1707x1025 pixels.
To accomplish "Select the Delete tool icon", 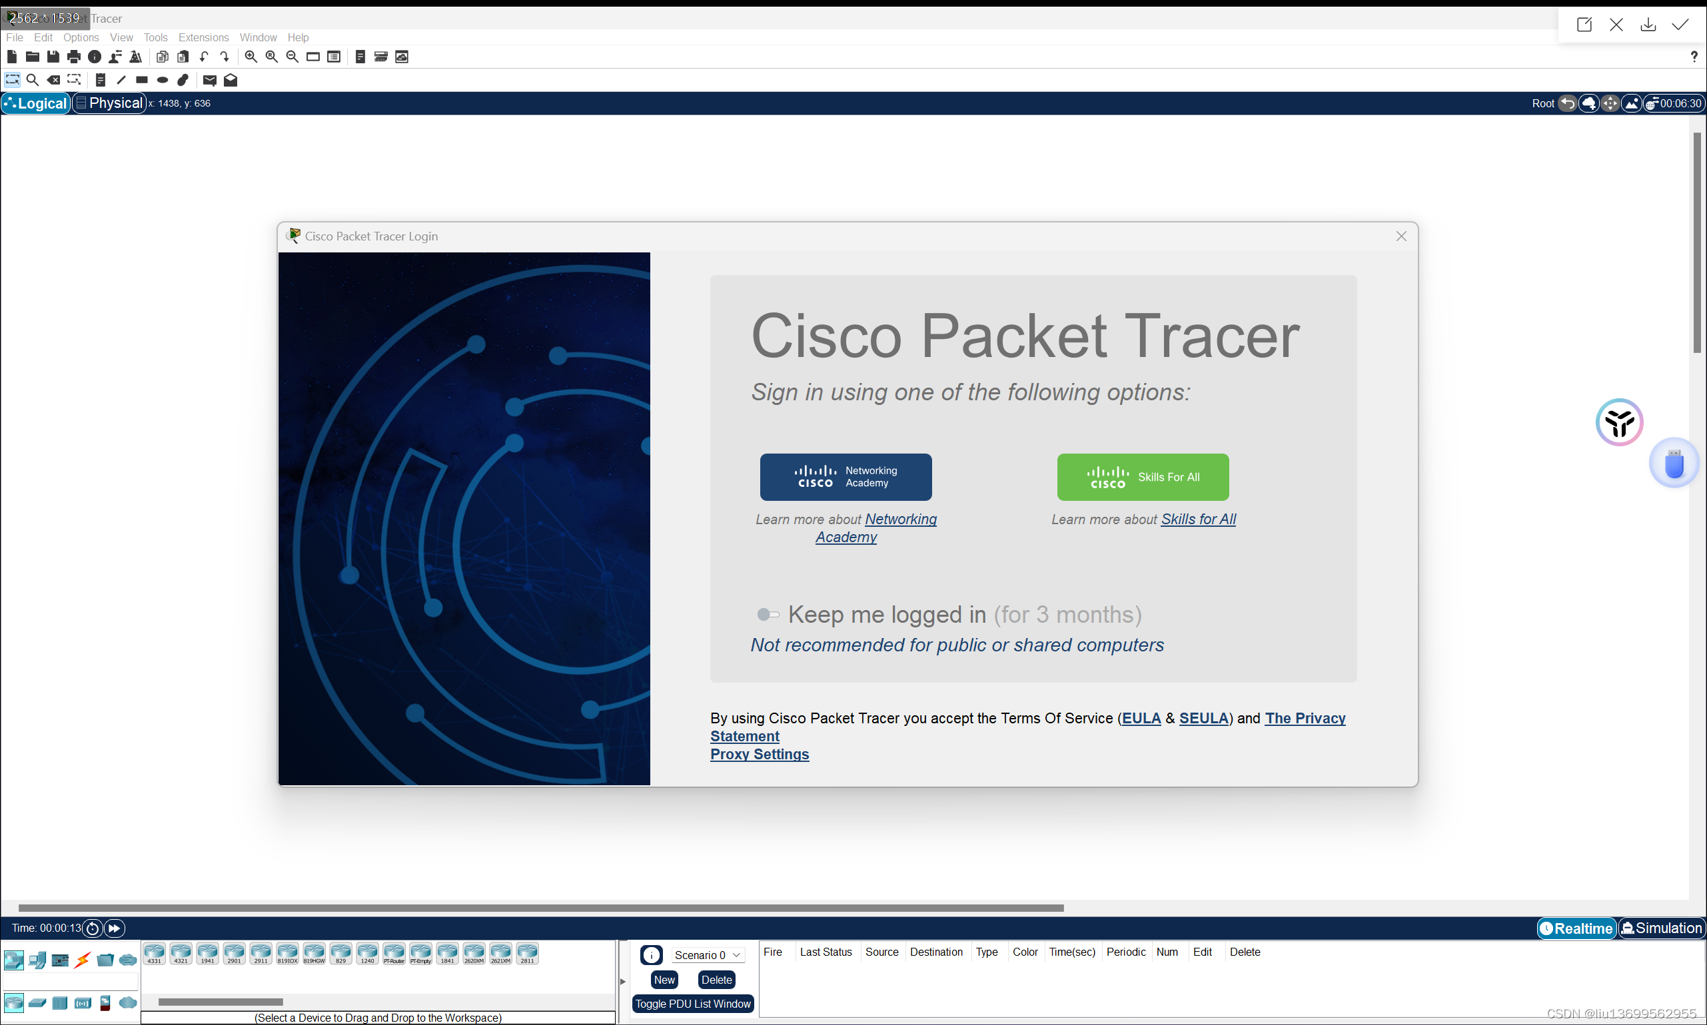I will [x=53, y=80].
